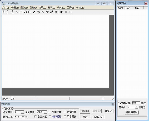Viewport: 149px width, 121px height.
Task: Select the ellipse shape tool
Action: (25, 12)
